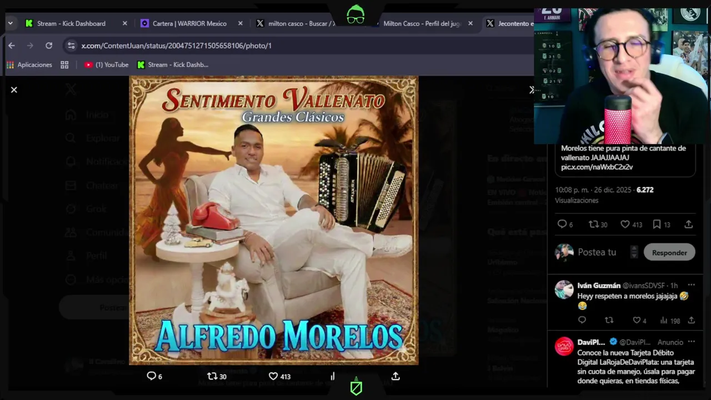Click the Sentimiento Vallenato album image
The height and width of the screenshot is (400, 711).
point(273,220)
